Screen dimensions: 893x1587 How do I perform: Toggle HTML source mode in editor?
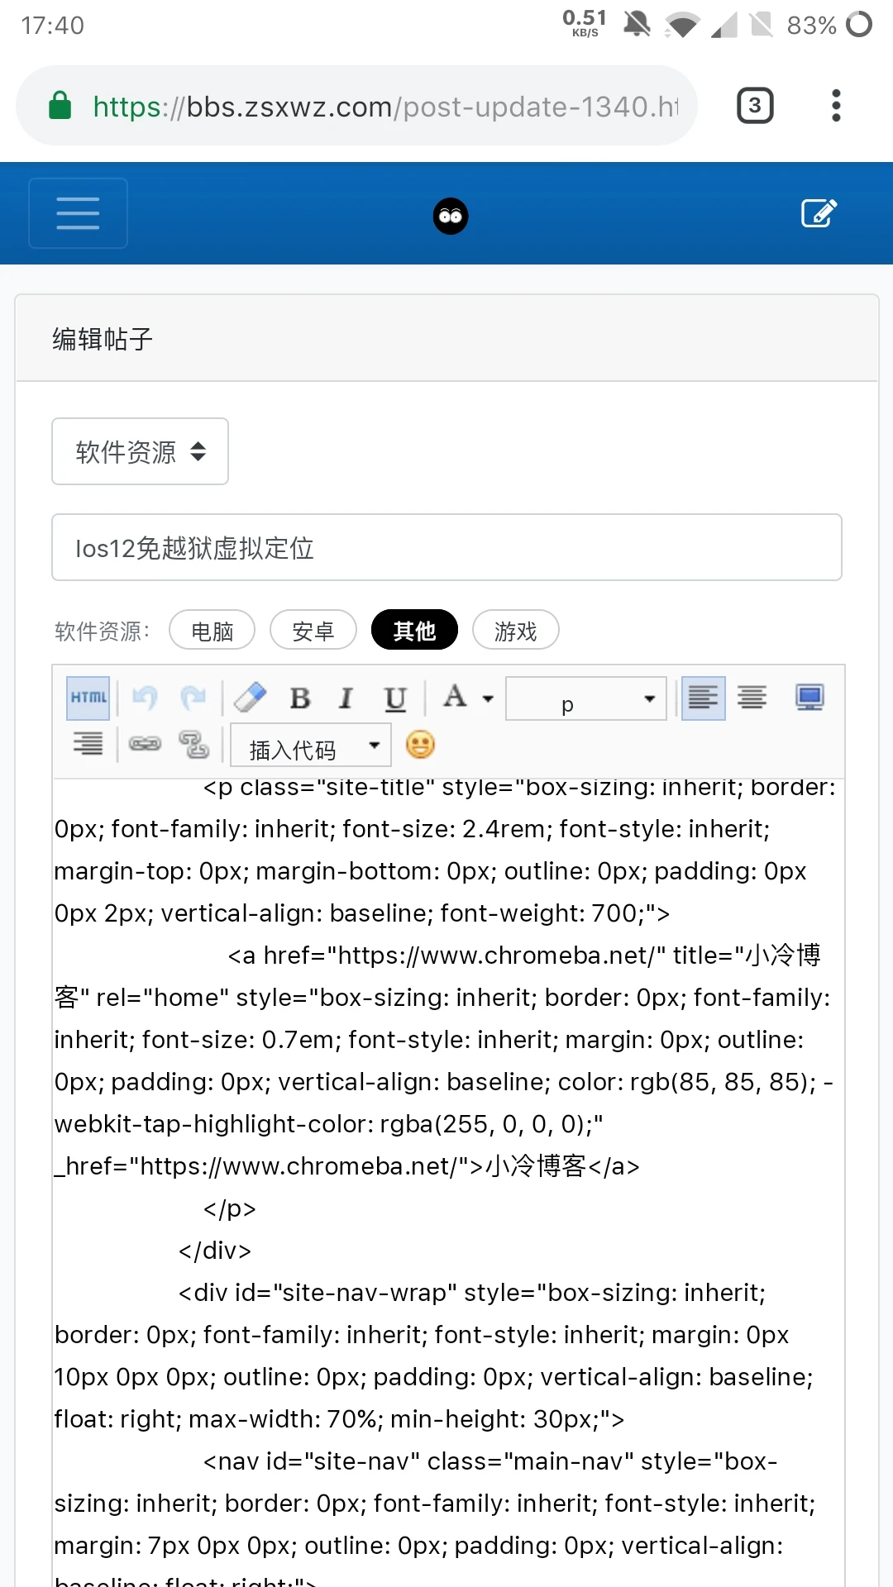[88, 698]
